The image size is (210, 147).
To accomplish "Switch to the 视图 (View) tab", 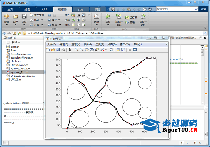I will (x=98, y=9).
